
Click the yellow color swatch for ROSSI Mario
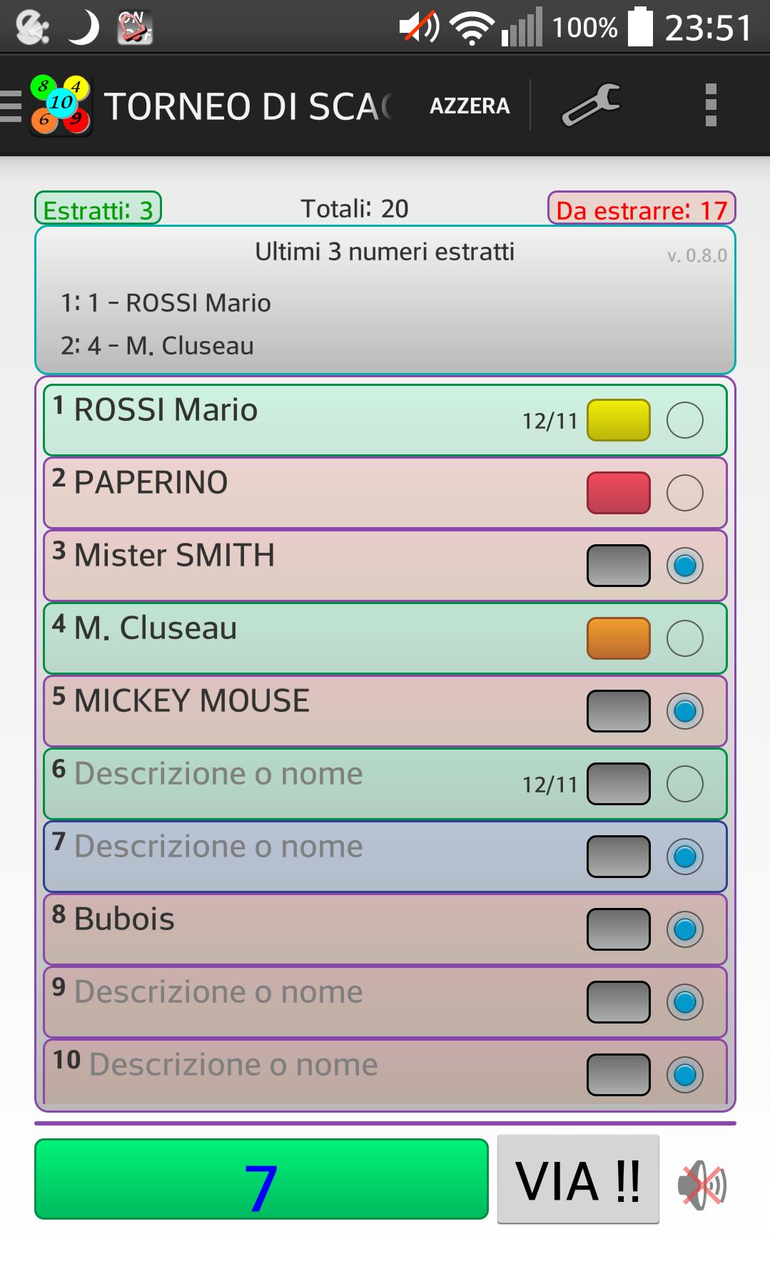(x=618, y=420)
